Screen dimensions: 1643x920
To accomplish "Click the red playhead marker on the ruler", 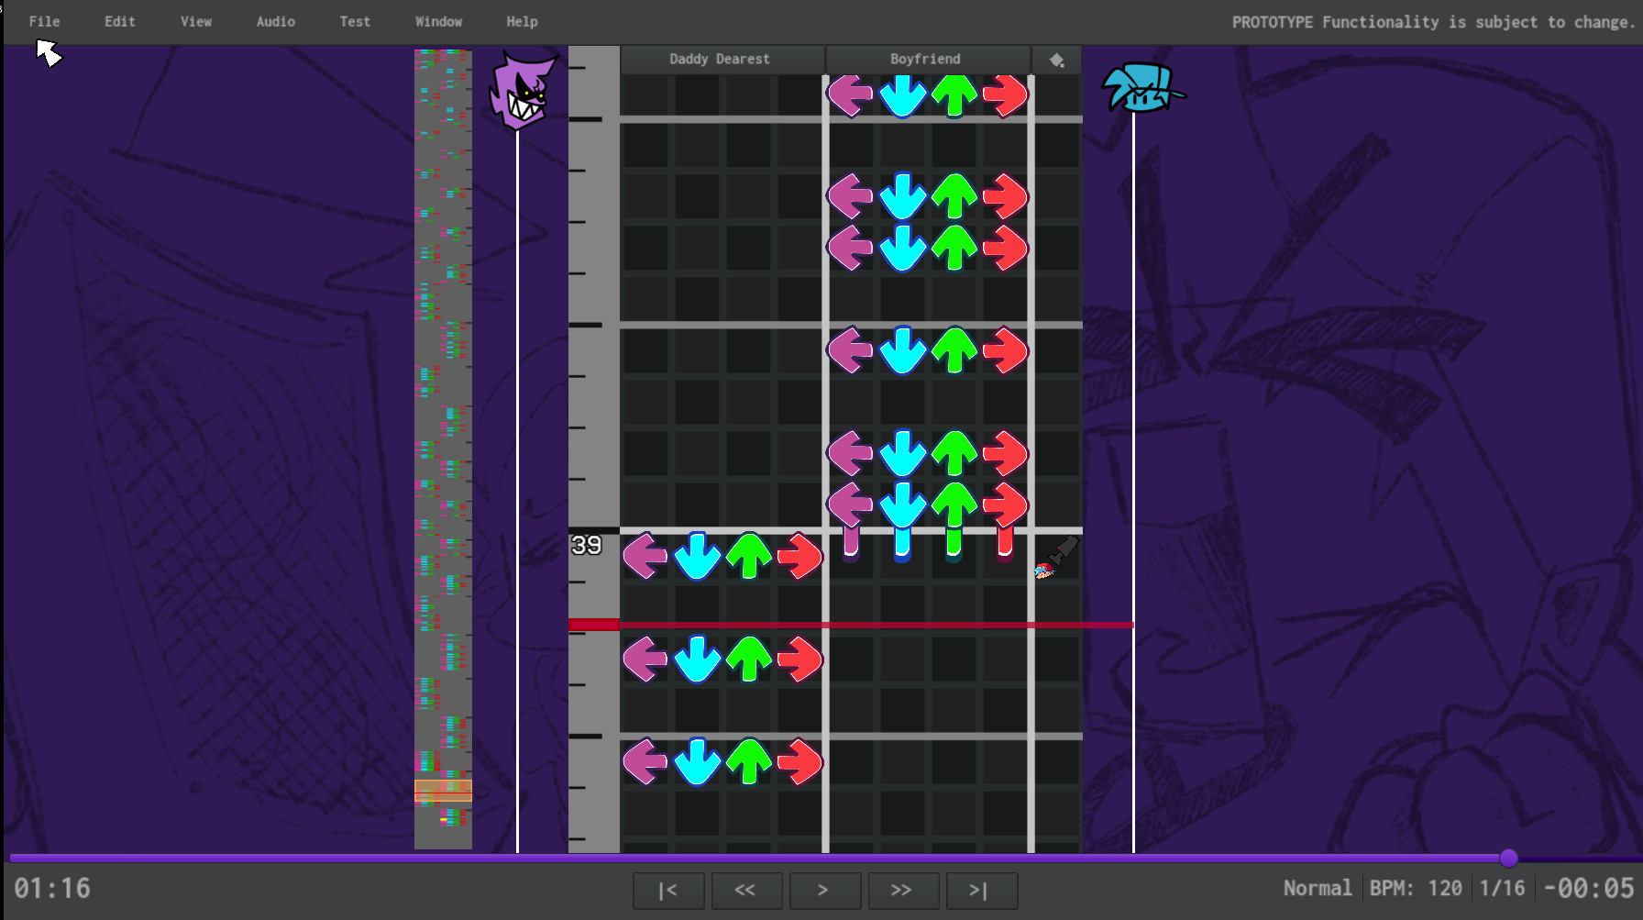I will pyautogui.click(x=594, y=625).
